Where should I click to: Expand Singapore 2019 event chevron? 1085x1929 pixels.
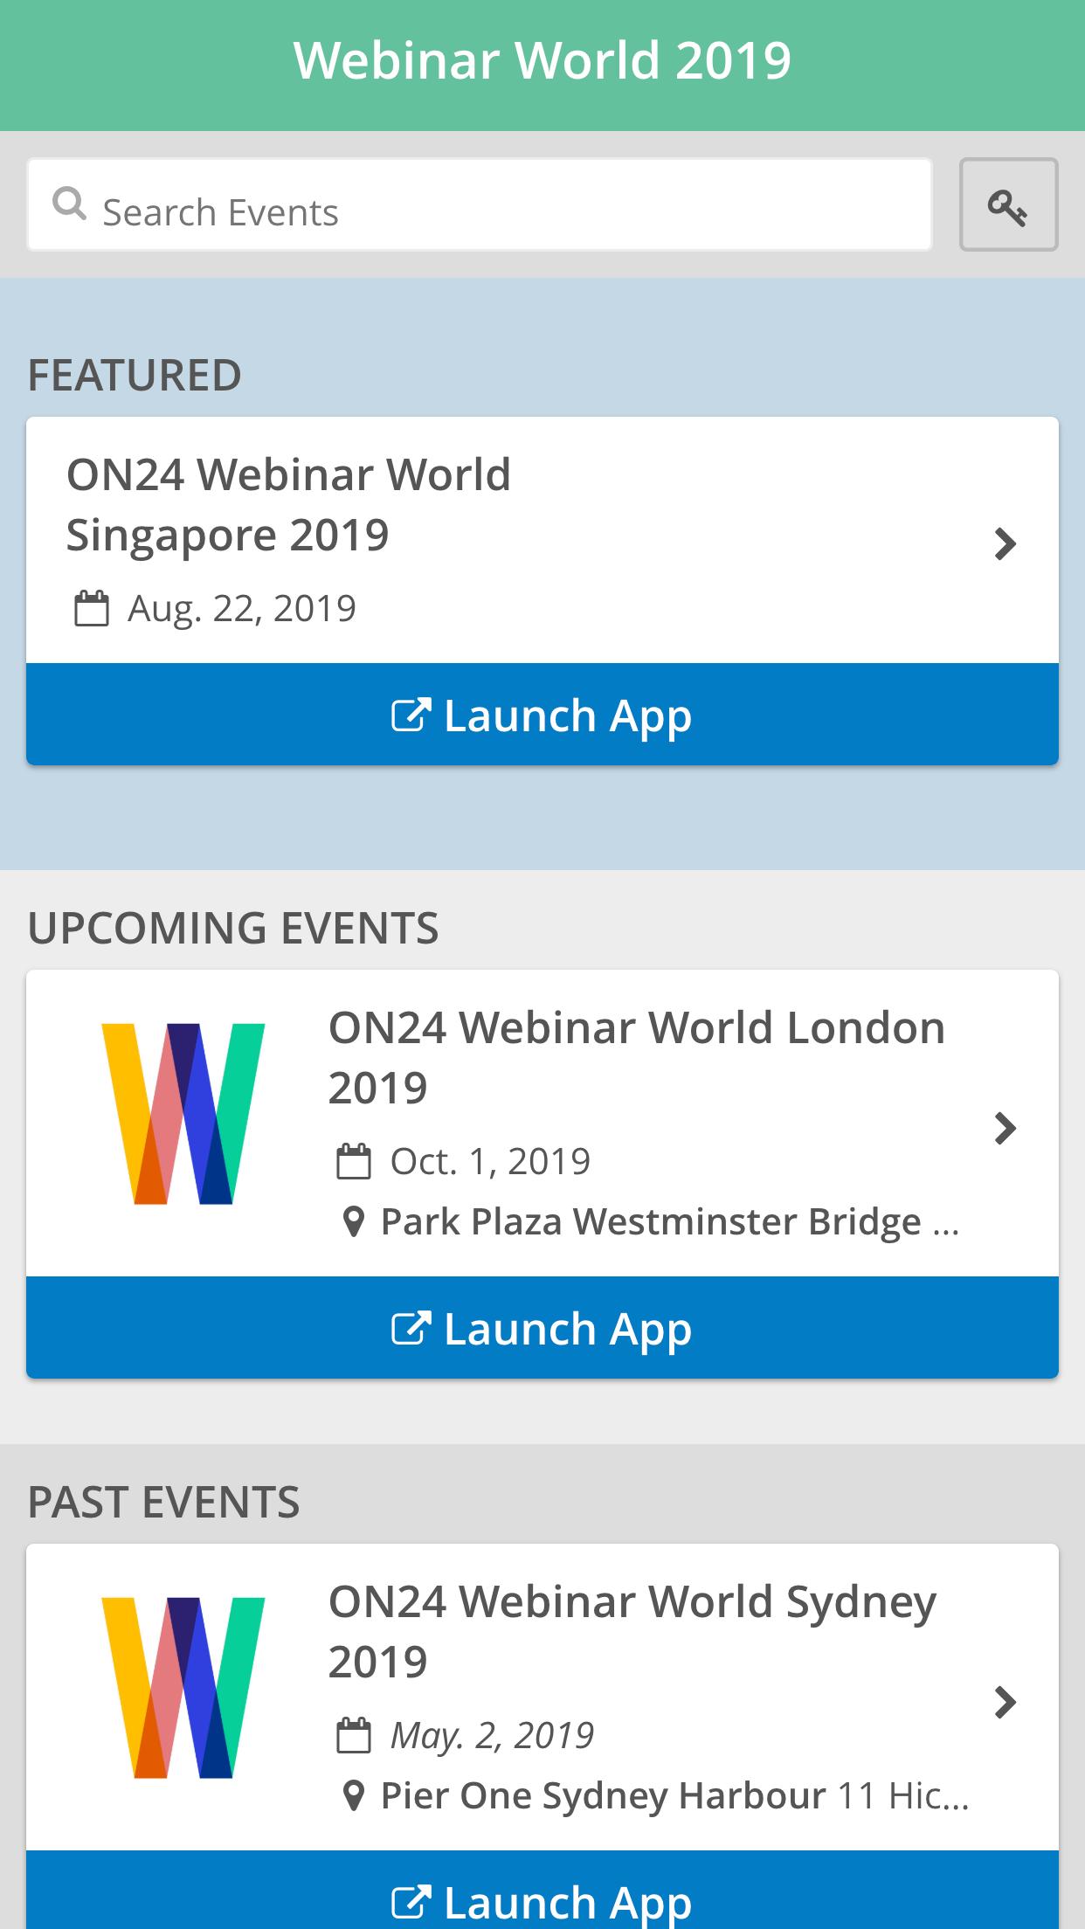pos(1006,543)
